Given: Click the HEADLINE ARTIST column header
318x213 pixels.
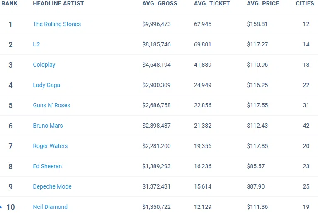Looking at the screenshot, I should (58, 3).
